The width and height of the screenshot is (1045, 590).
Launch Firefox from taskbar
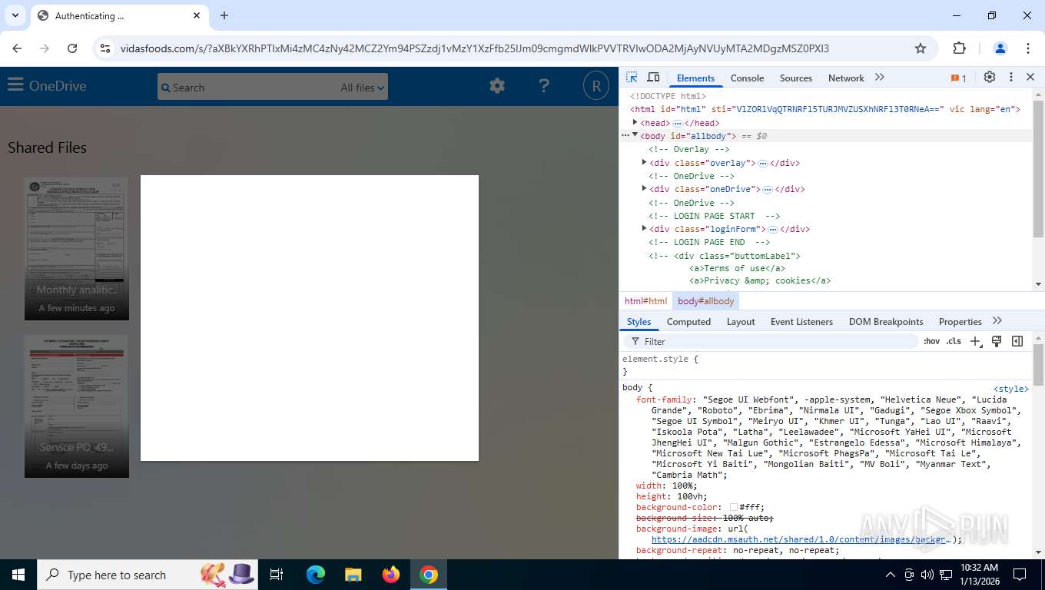tap(391, 575)
